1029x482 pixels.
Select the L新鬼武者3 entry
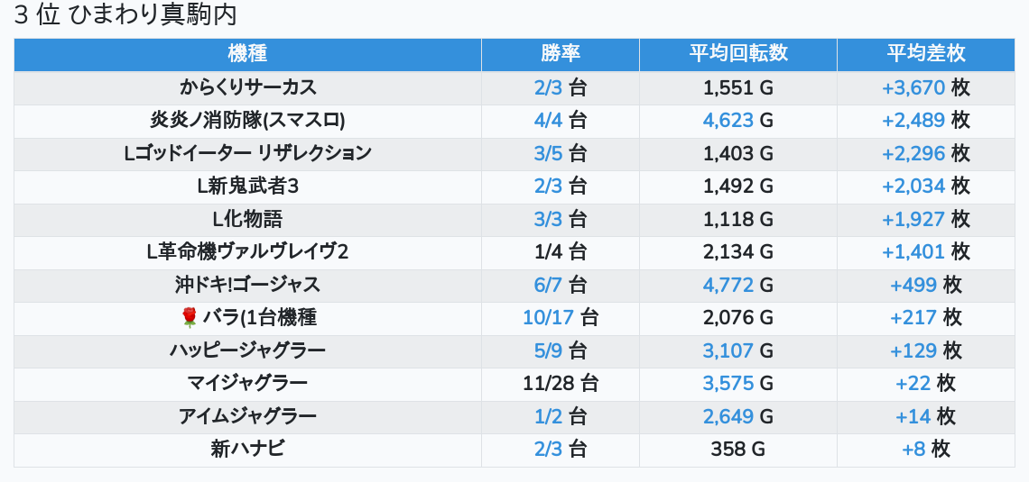(x=247, y=186)
